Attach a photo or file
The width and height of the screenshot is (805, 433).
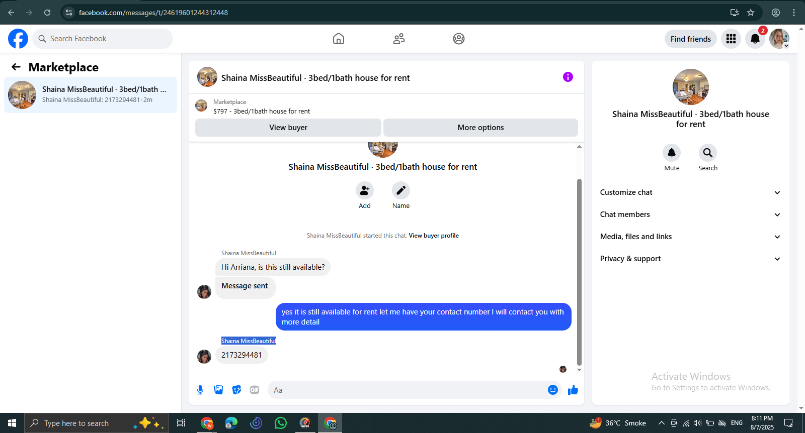pos(218,390)
